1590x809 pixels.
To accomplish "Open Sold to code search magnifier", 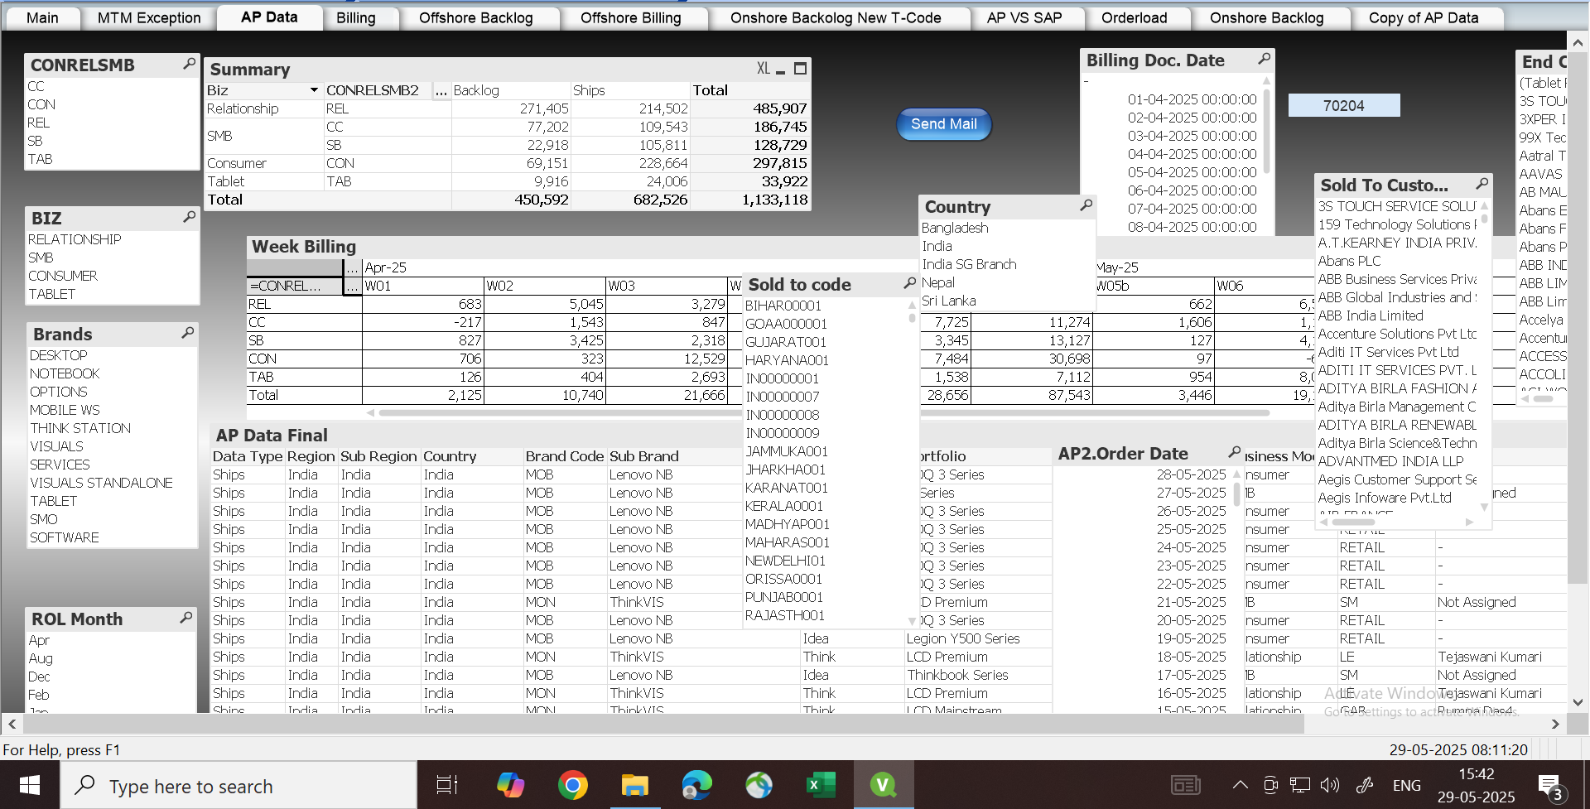I will [909, 283].
